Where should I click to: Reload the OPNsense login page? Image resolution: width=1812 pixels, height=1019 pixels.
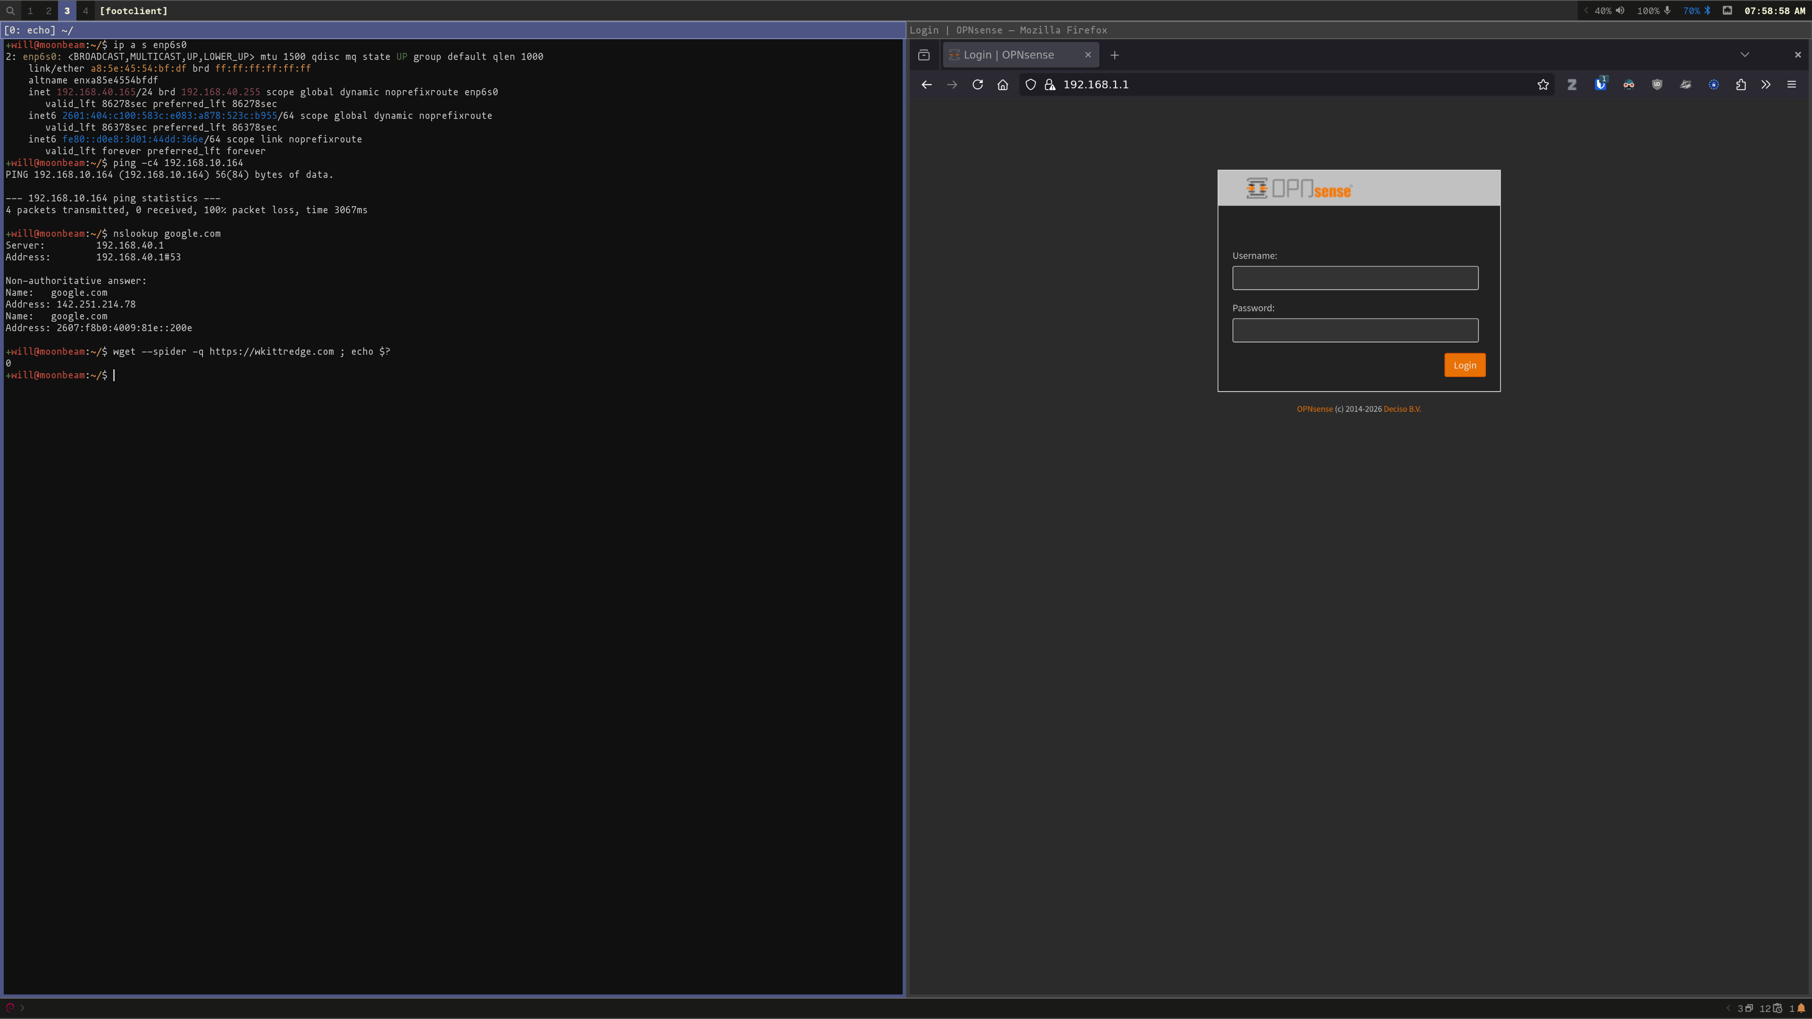978,84
